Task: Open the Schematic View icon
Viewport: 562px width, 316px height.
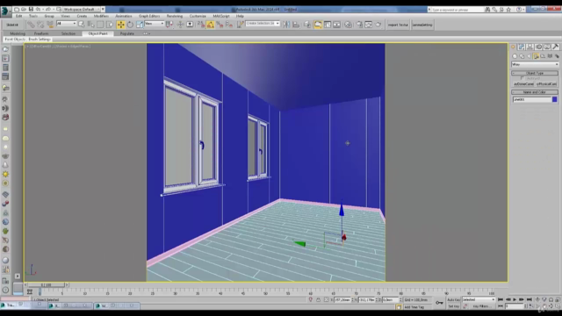Action: pos(336,25)
